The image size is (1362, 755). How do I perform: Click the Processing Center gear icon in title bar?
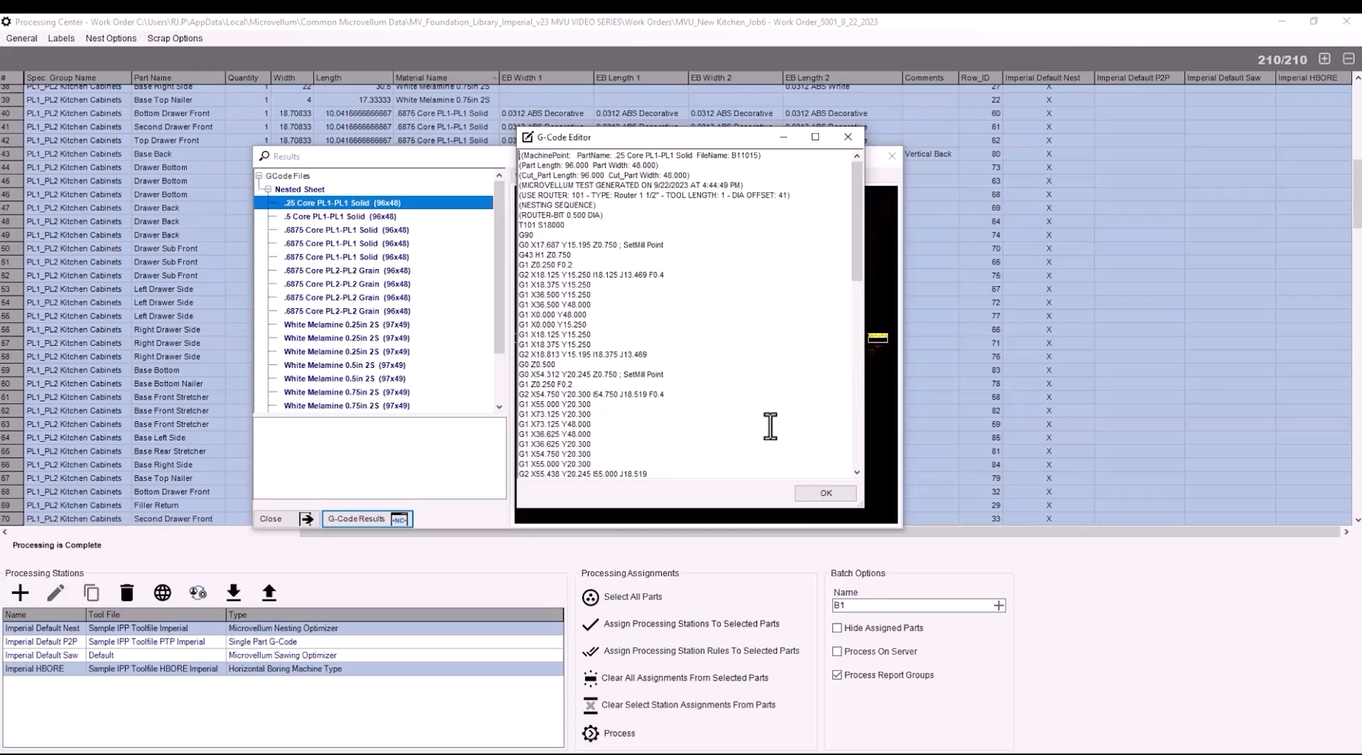click(x=6, y=22)
